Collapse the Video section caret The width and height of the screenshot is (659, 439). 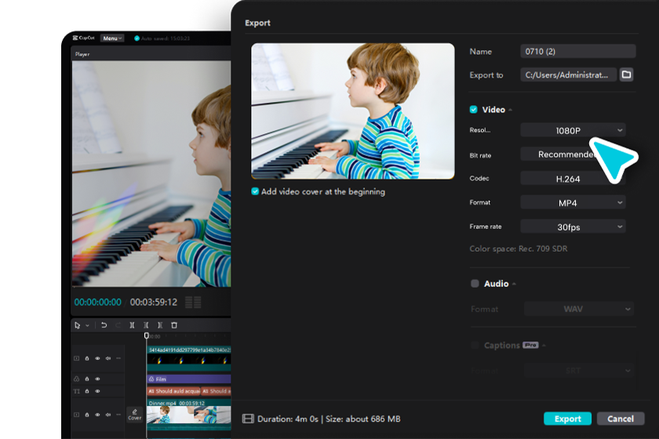510,110
